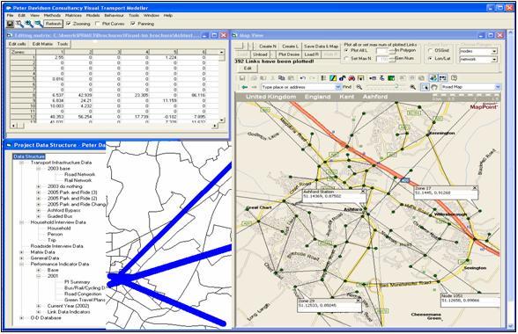Click the red car icon in map toolbar

pyautogui.click(x=351, y=78)
